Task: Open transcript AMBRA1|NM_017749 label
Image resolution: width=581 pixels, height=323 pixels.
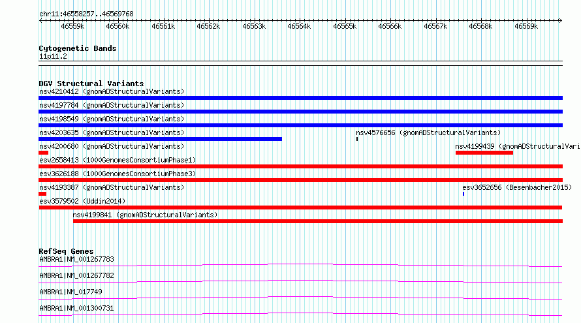Action: 71,292
